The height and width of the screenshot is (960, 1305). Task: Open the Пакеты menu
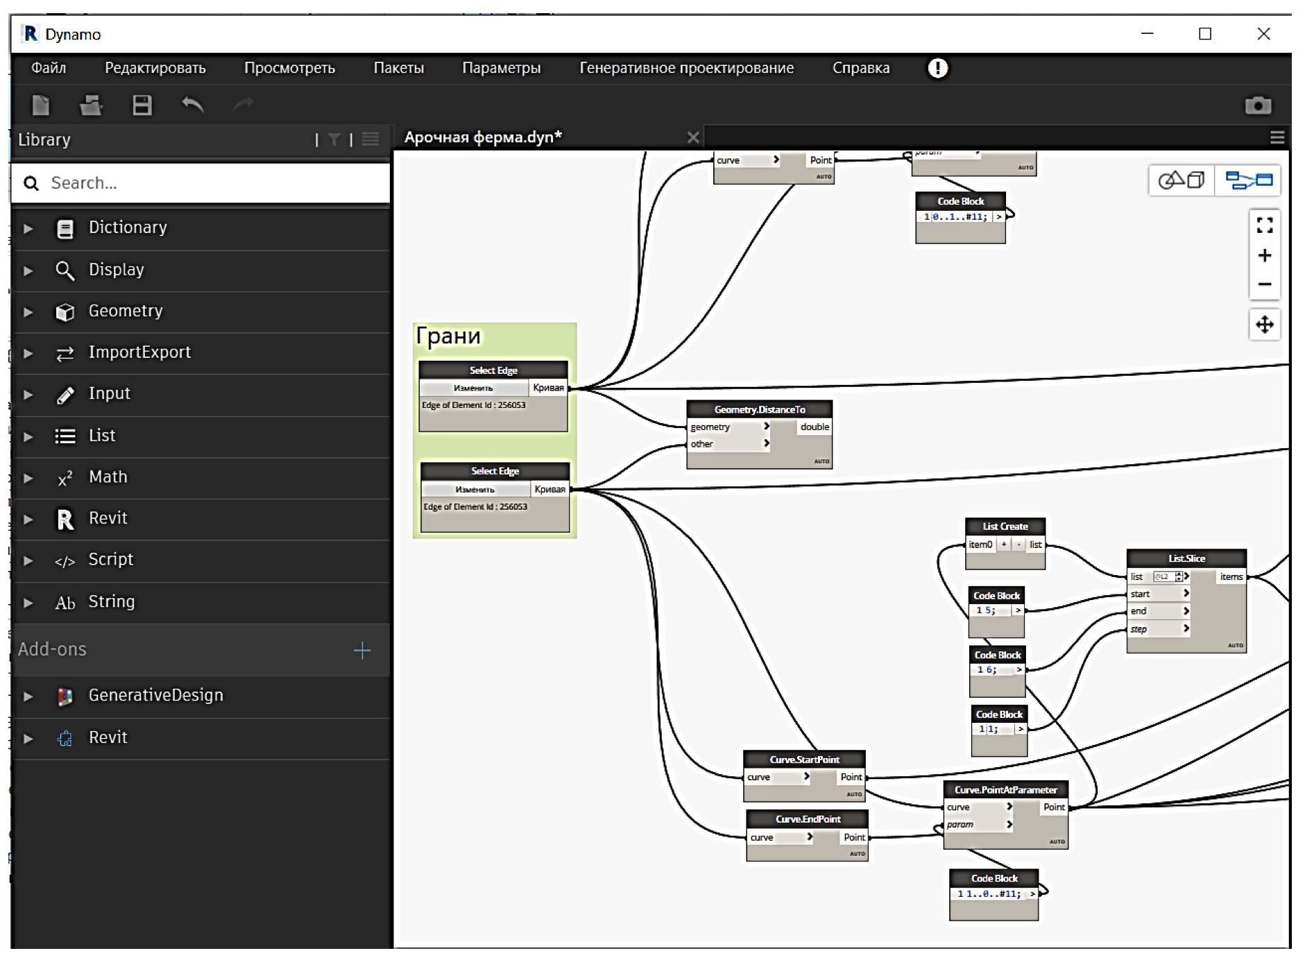tap(398, 68)
